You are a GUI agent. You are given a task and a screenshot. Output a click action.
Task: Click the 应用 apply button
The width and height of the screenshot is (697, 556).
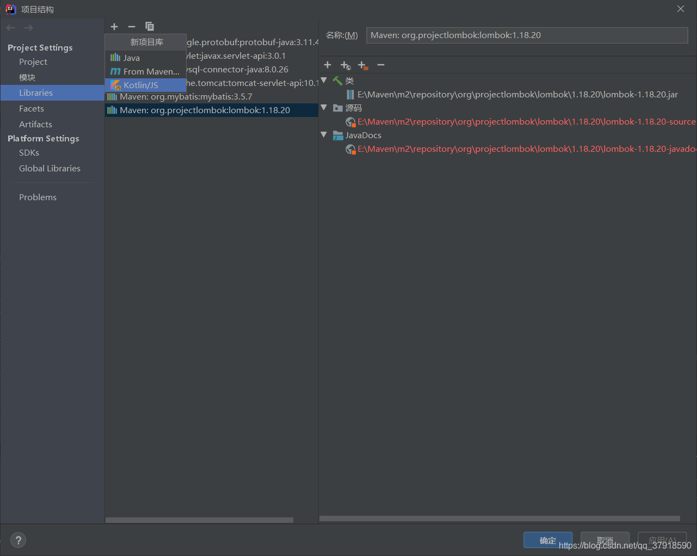[x=662, y=540]
